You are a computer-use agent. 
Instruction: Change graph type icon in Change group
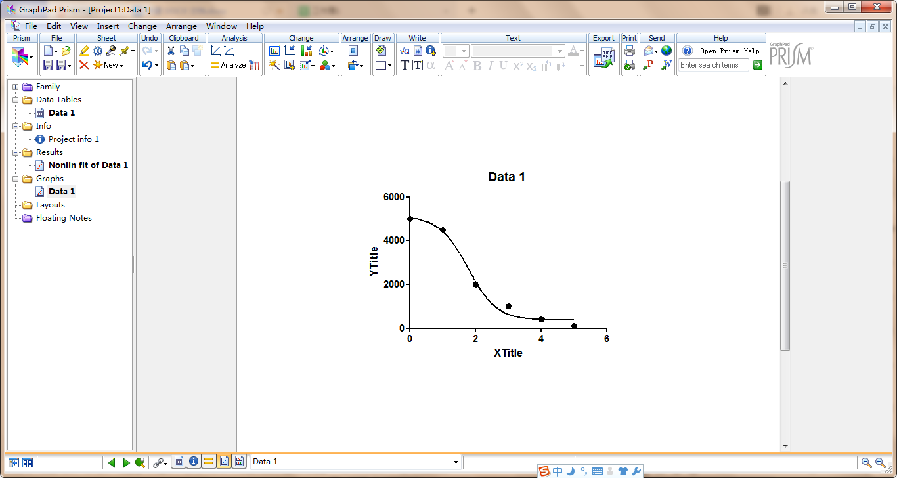(x=274, y=51)
